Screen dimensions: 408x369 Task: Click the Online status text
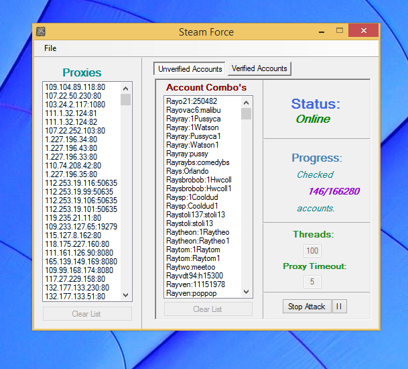click(x=313, y=119)
